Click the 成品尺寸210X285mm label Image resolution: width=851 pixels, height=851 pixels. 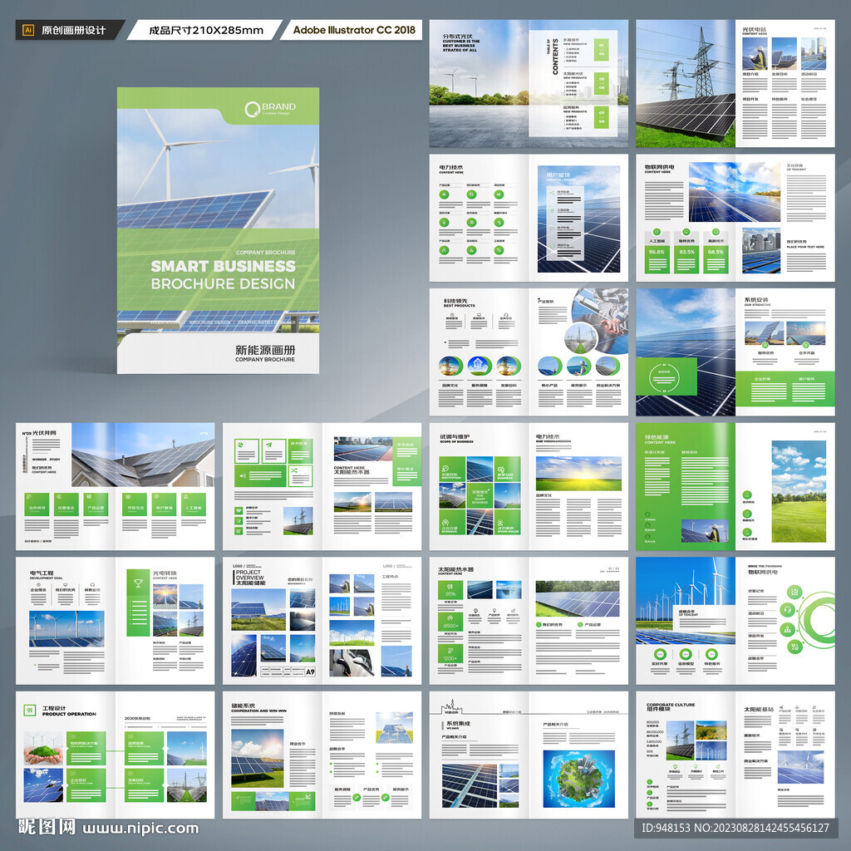click(206, 31)
